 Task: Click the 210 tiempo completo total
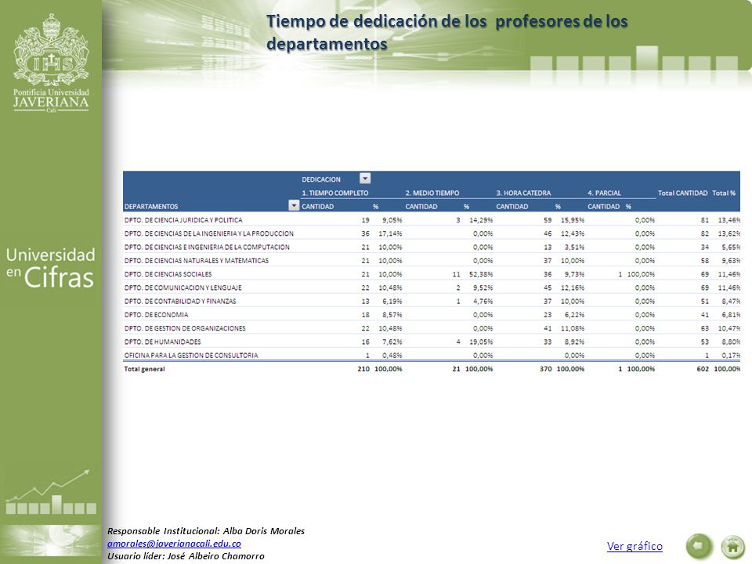tap(363, 369)
